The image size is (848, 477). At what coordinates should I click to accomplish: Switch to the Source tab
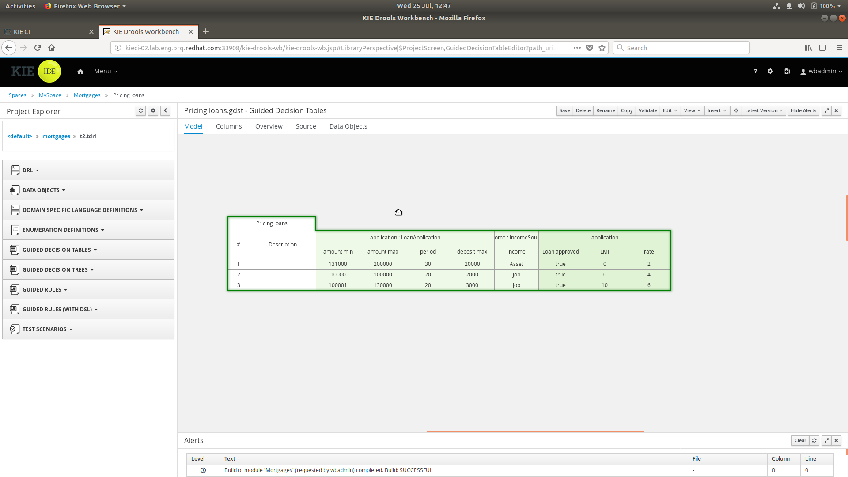(x=306, y=126)
